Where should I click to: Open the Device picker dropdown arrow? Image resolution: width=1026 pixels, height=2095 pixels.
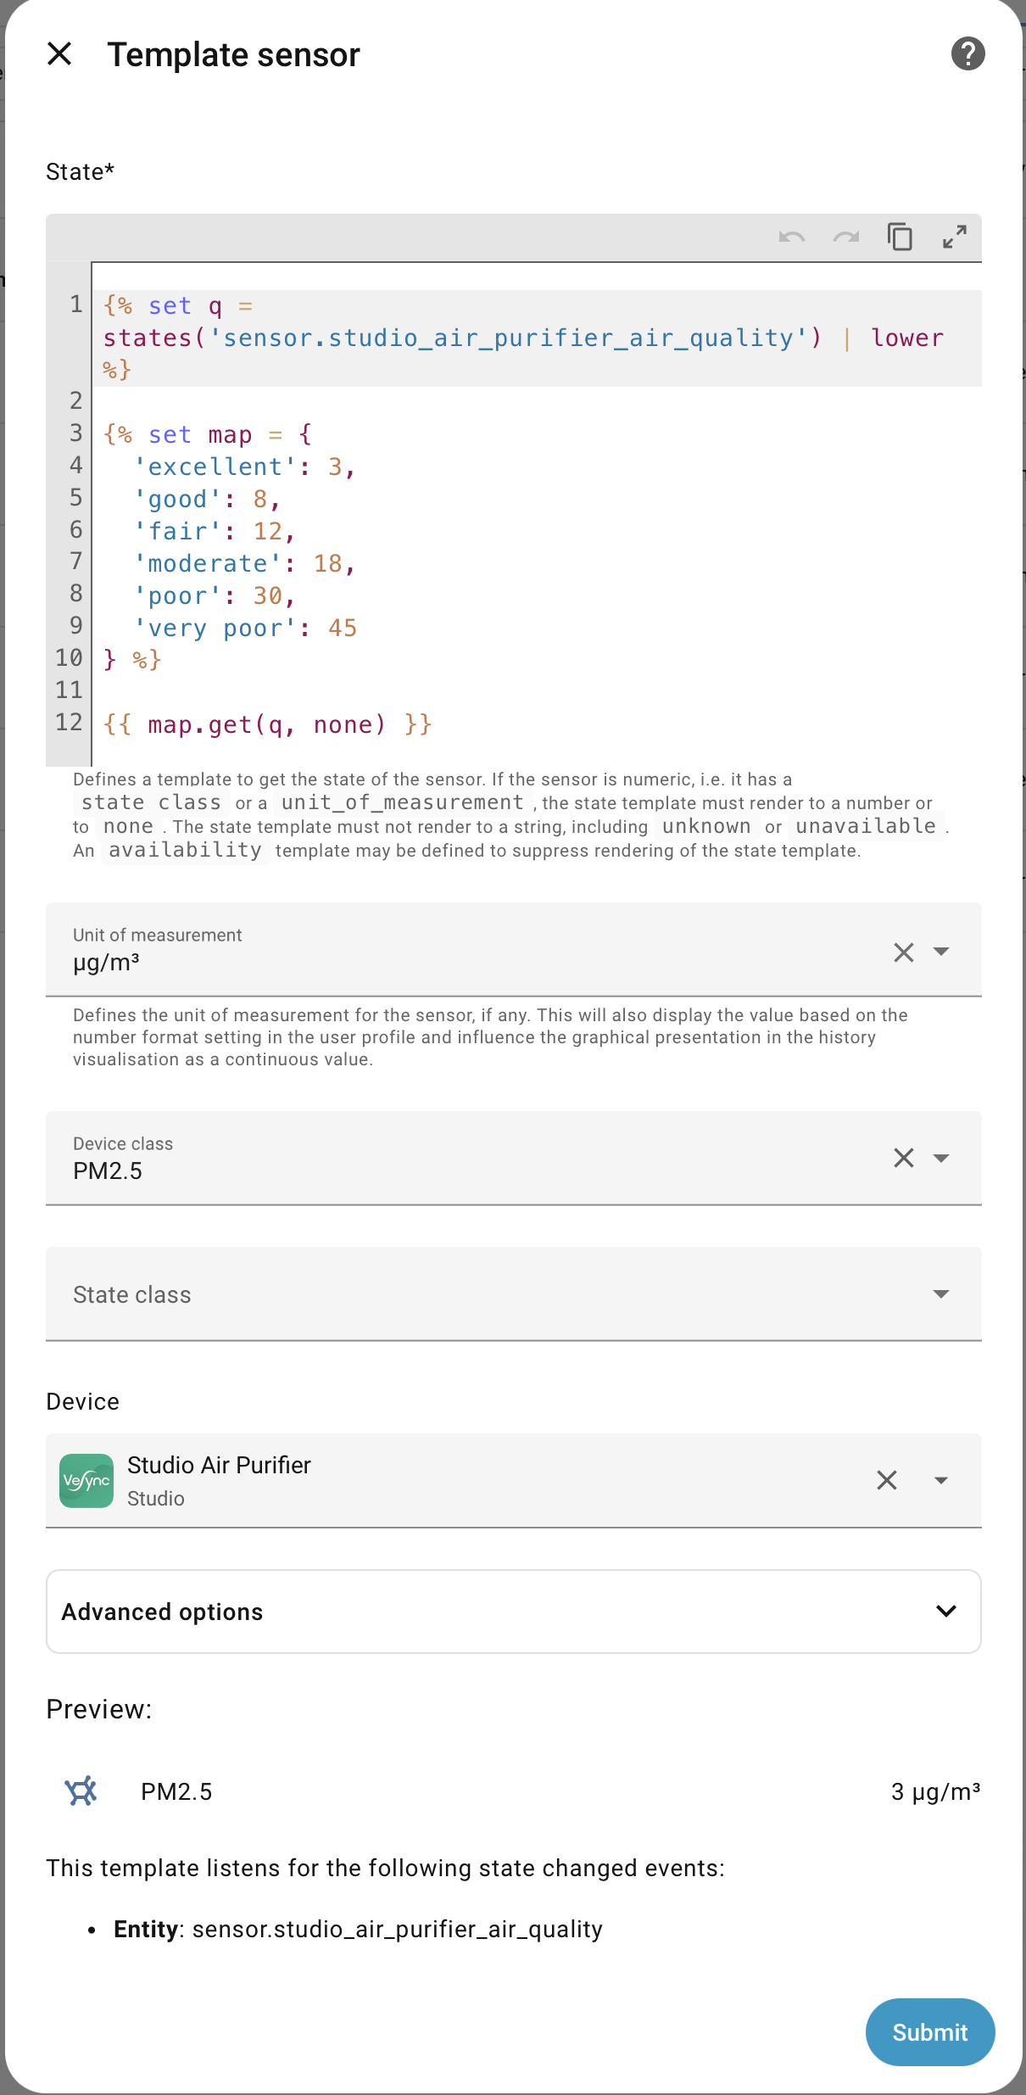tap(941, 1481)
